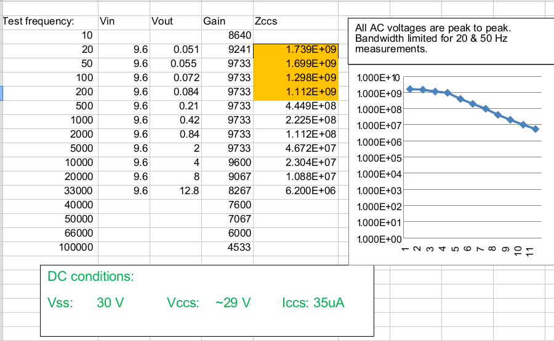Select gain cell 9241
The image size is (554, 341).
pyautogui.click(x=227, y=50)
